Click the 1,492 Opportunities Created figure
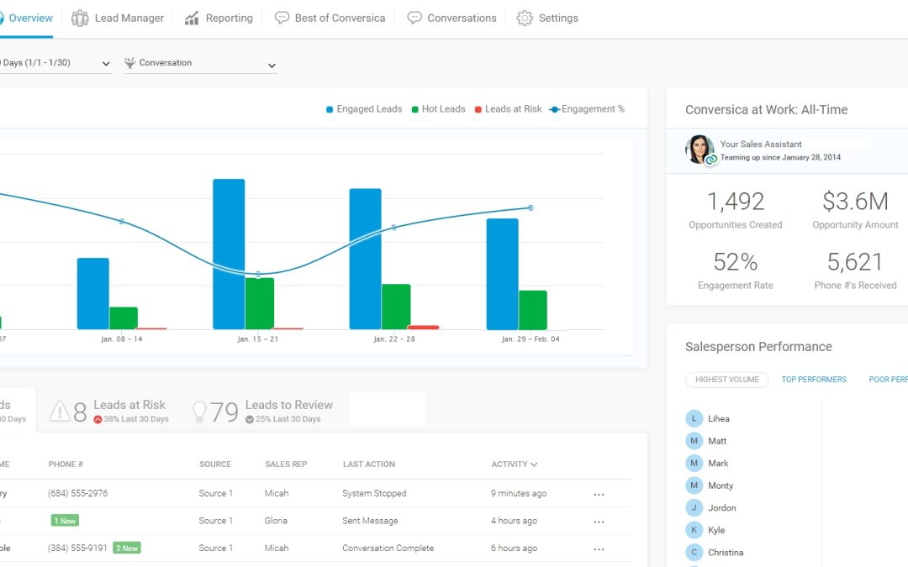The image size is (908, 567). click(x=736, y=202)
